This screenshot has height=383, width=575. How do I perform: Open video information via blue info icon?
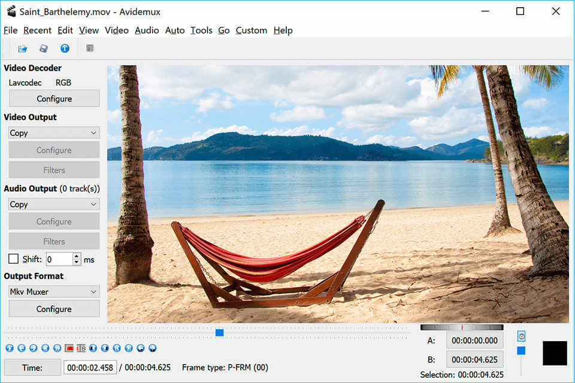click(x=65, y=48)
